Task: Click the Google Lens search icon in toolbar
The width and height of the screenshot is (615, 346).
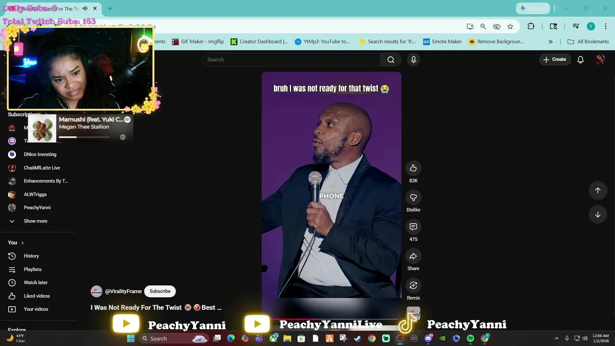Action: (553, 26)
